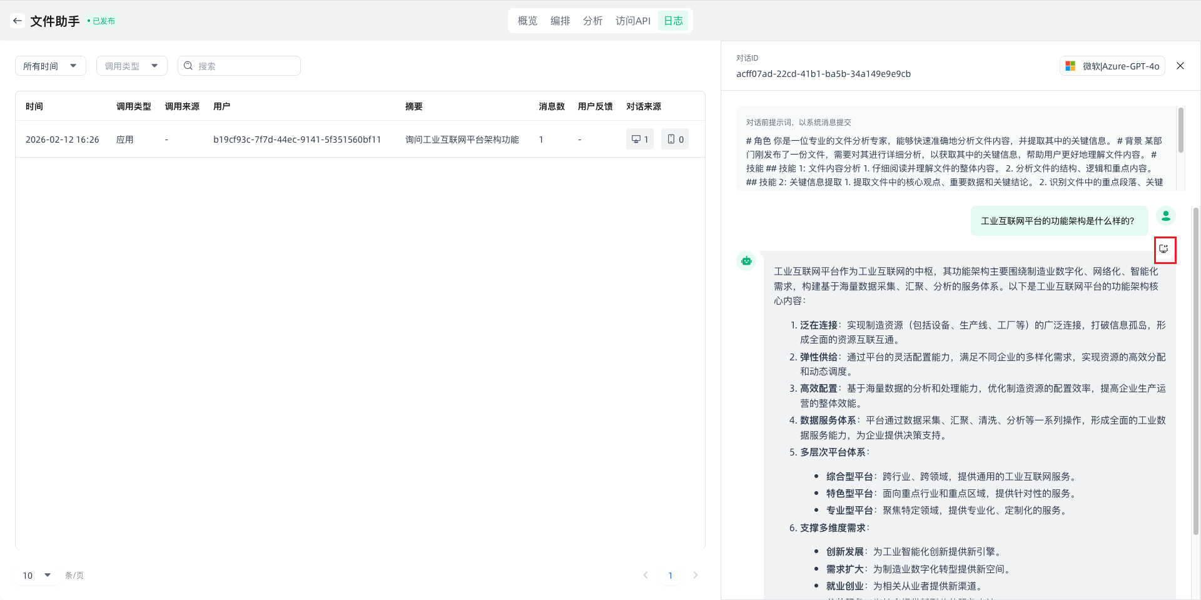Click the back arrow beside 文件助手
Viewport: 1201px width, 600px height.
[x=18, y=21]
